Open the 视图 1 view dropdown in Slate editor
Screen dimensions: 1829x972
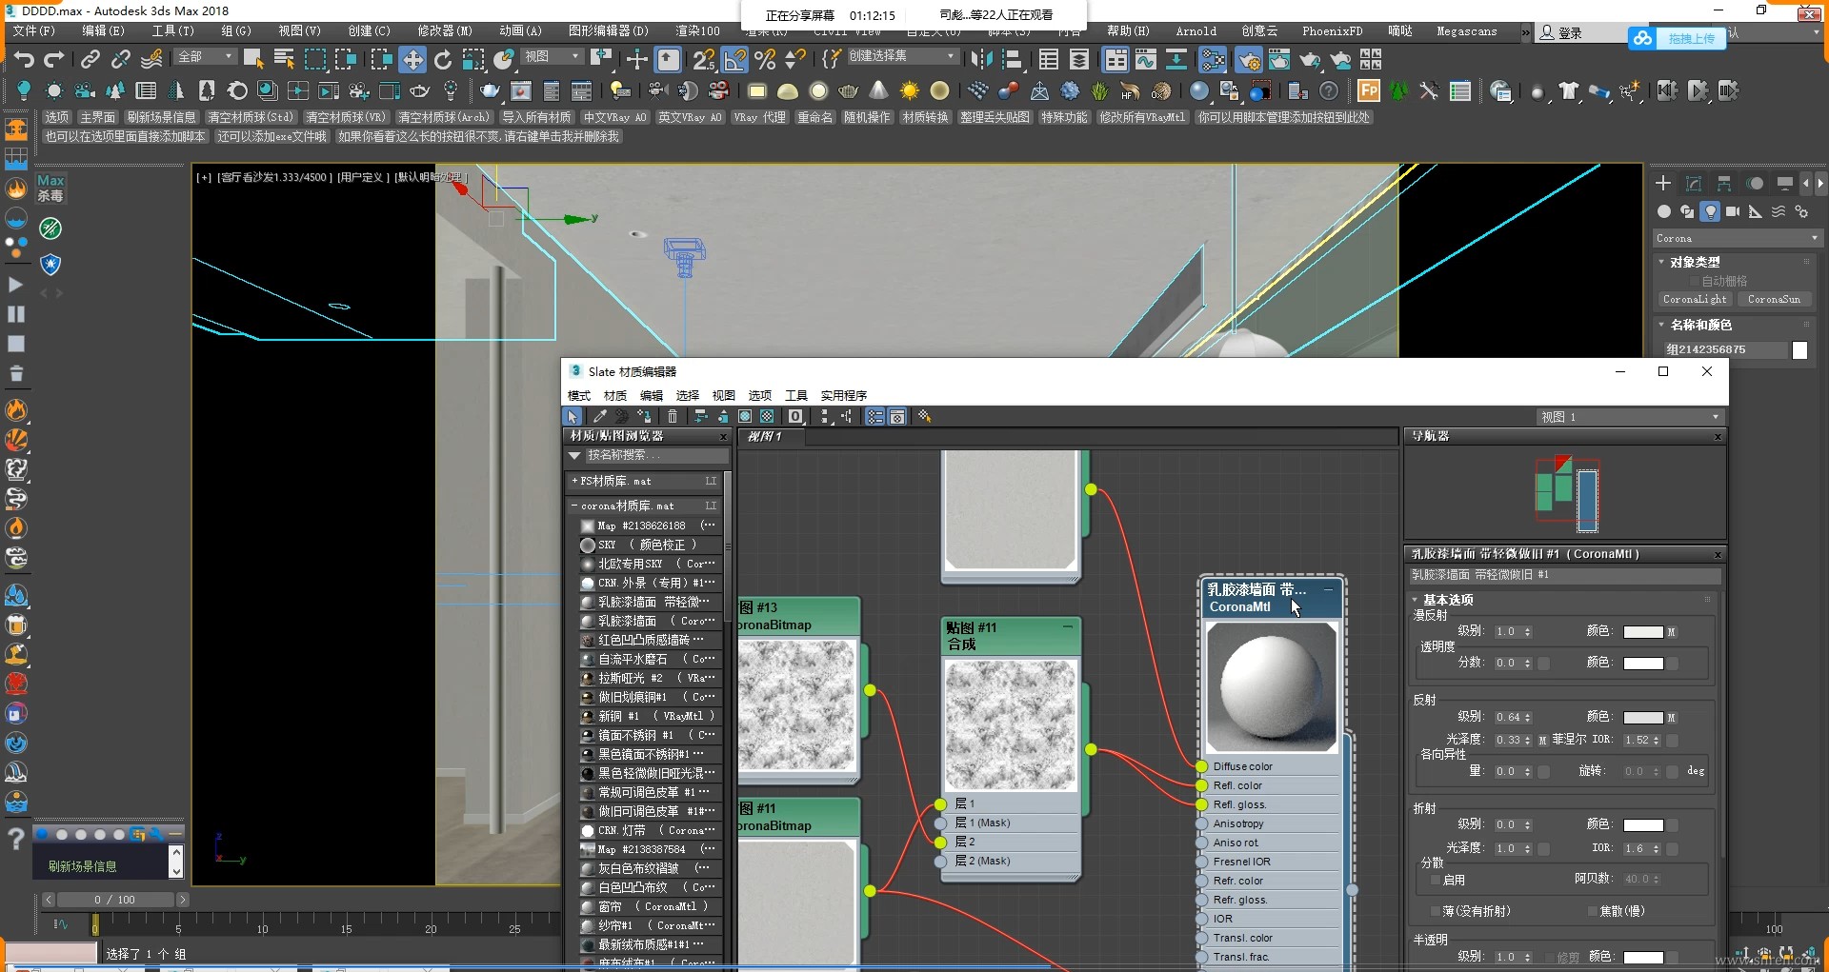(1630, 417)
